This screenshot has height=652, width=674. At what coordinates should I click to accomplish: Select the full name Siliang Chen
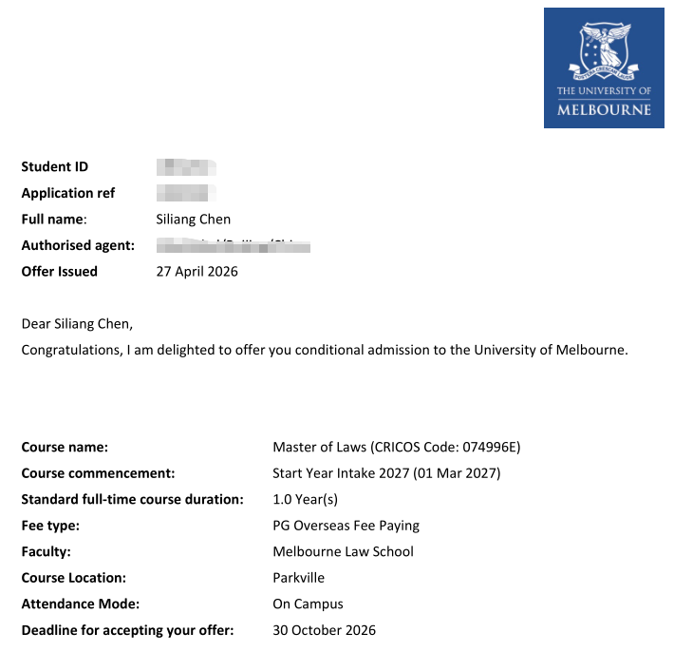[x=193, y=219]
